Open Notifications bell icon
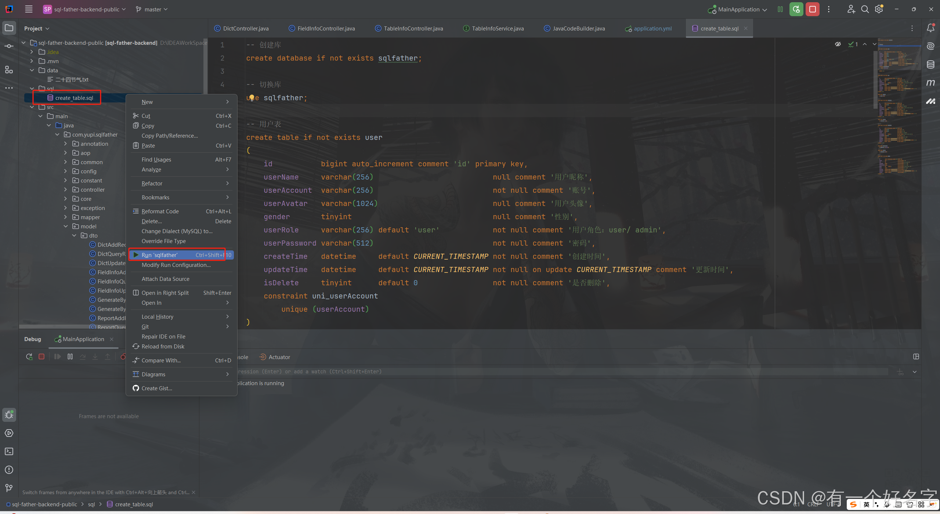The width and height of the screenshot is (940, 514). pos(930,28)
